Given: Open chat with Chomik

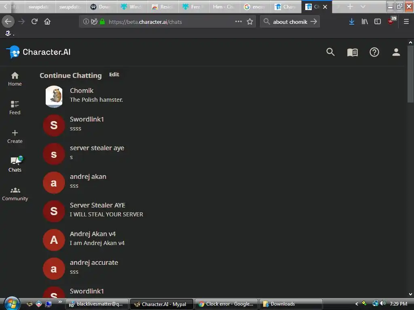Looking at the screenshot, I should click(96, 95).
